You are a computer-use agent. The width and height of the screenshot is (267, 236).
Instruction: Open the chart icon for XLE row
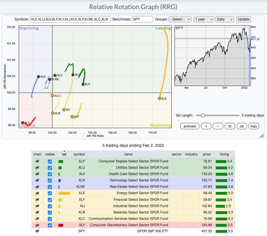(37, 193)
